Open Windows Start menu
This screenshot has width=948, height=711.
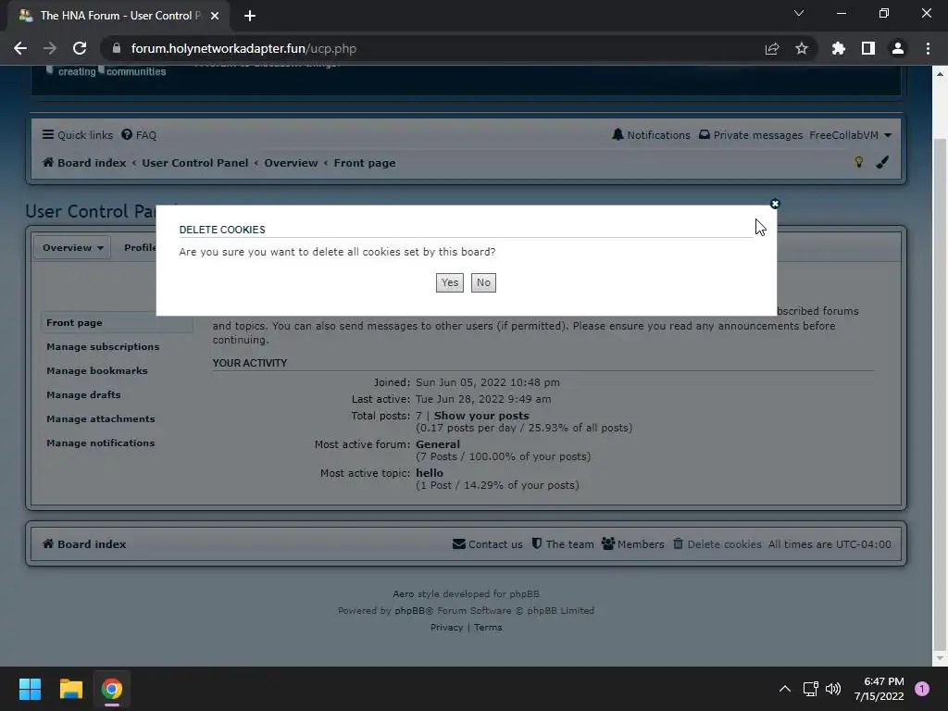30,689
